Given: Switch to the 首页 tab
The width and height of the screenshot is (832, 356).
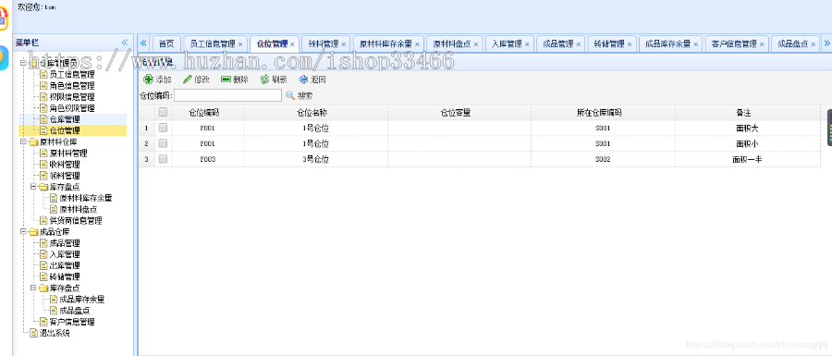Looking at the screenshot, I should [166, 44].
